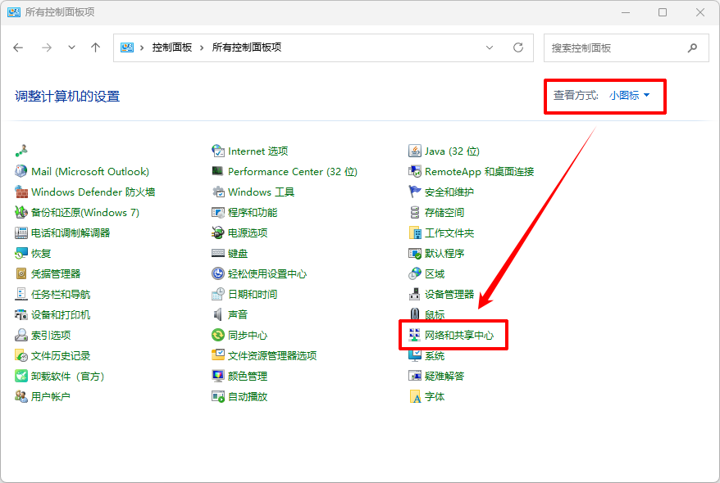The image size is (720, 483).
Task: Click the 恢复 icon
Action: pos(21,254)
